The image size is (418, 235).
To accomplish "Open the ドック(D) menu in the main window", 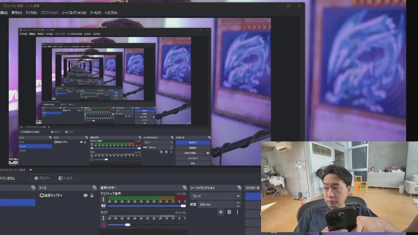I will (31, 13).
